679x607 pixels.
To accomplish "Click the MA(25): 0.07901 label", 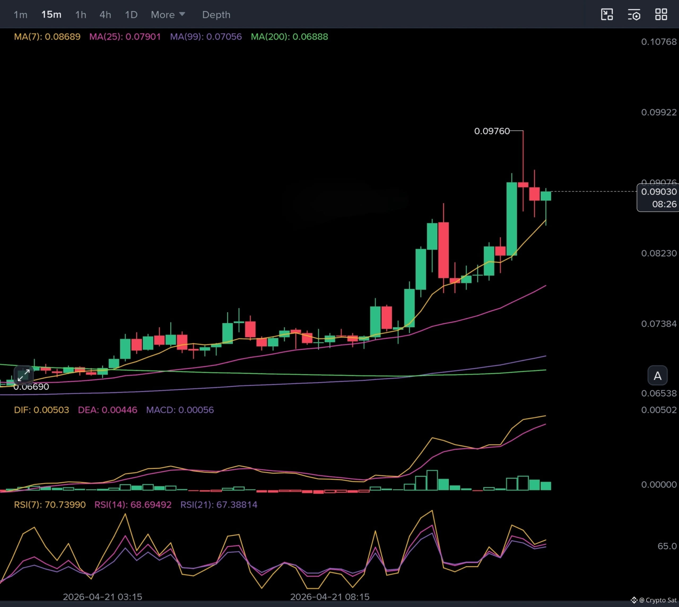I will (125, 37).
